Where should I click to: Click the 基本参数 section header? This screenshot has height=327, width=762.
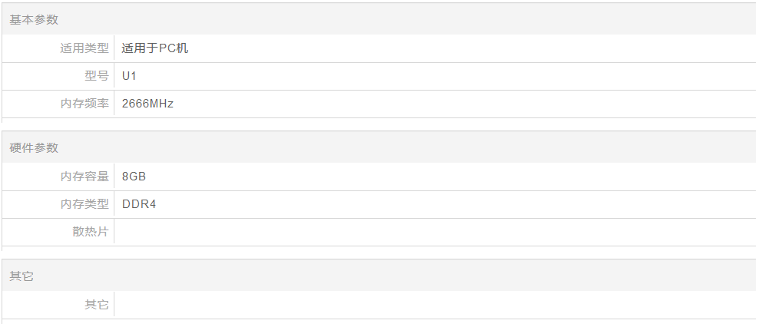click(x=34, y=19)
